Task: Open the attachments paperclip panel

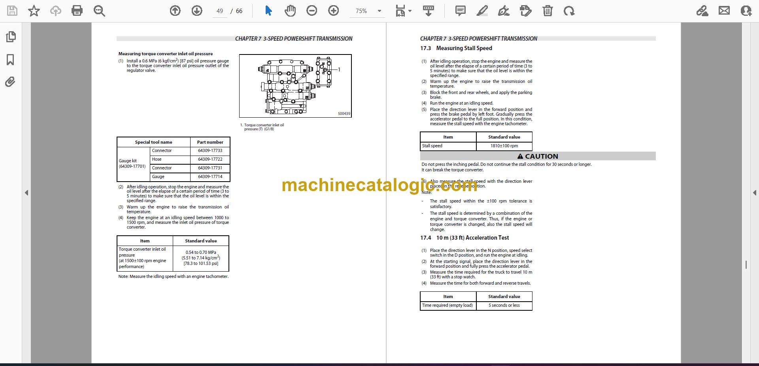Action: 10,82
